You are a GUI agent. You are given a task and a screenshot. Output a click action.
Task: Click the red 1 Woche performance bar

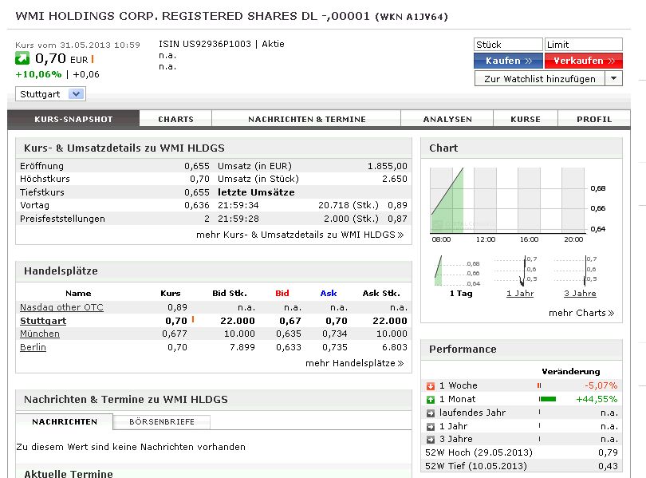[x=539, y=385]
